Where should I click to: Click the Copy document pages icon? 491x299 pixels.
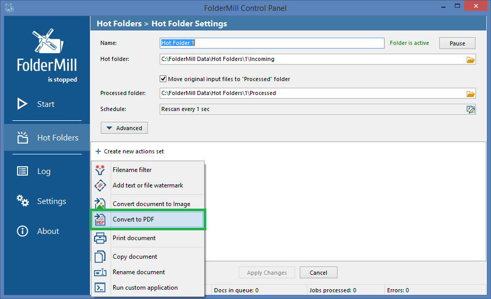100,257
